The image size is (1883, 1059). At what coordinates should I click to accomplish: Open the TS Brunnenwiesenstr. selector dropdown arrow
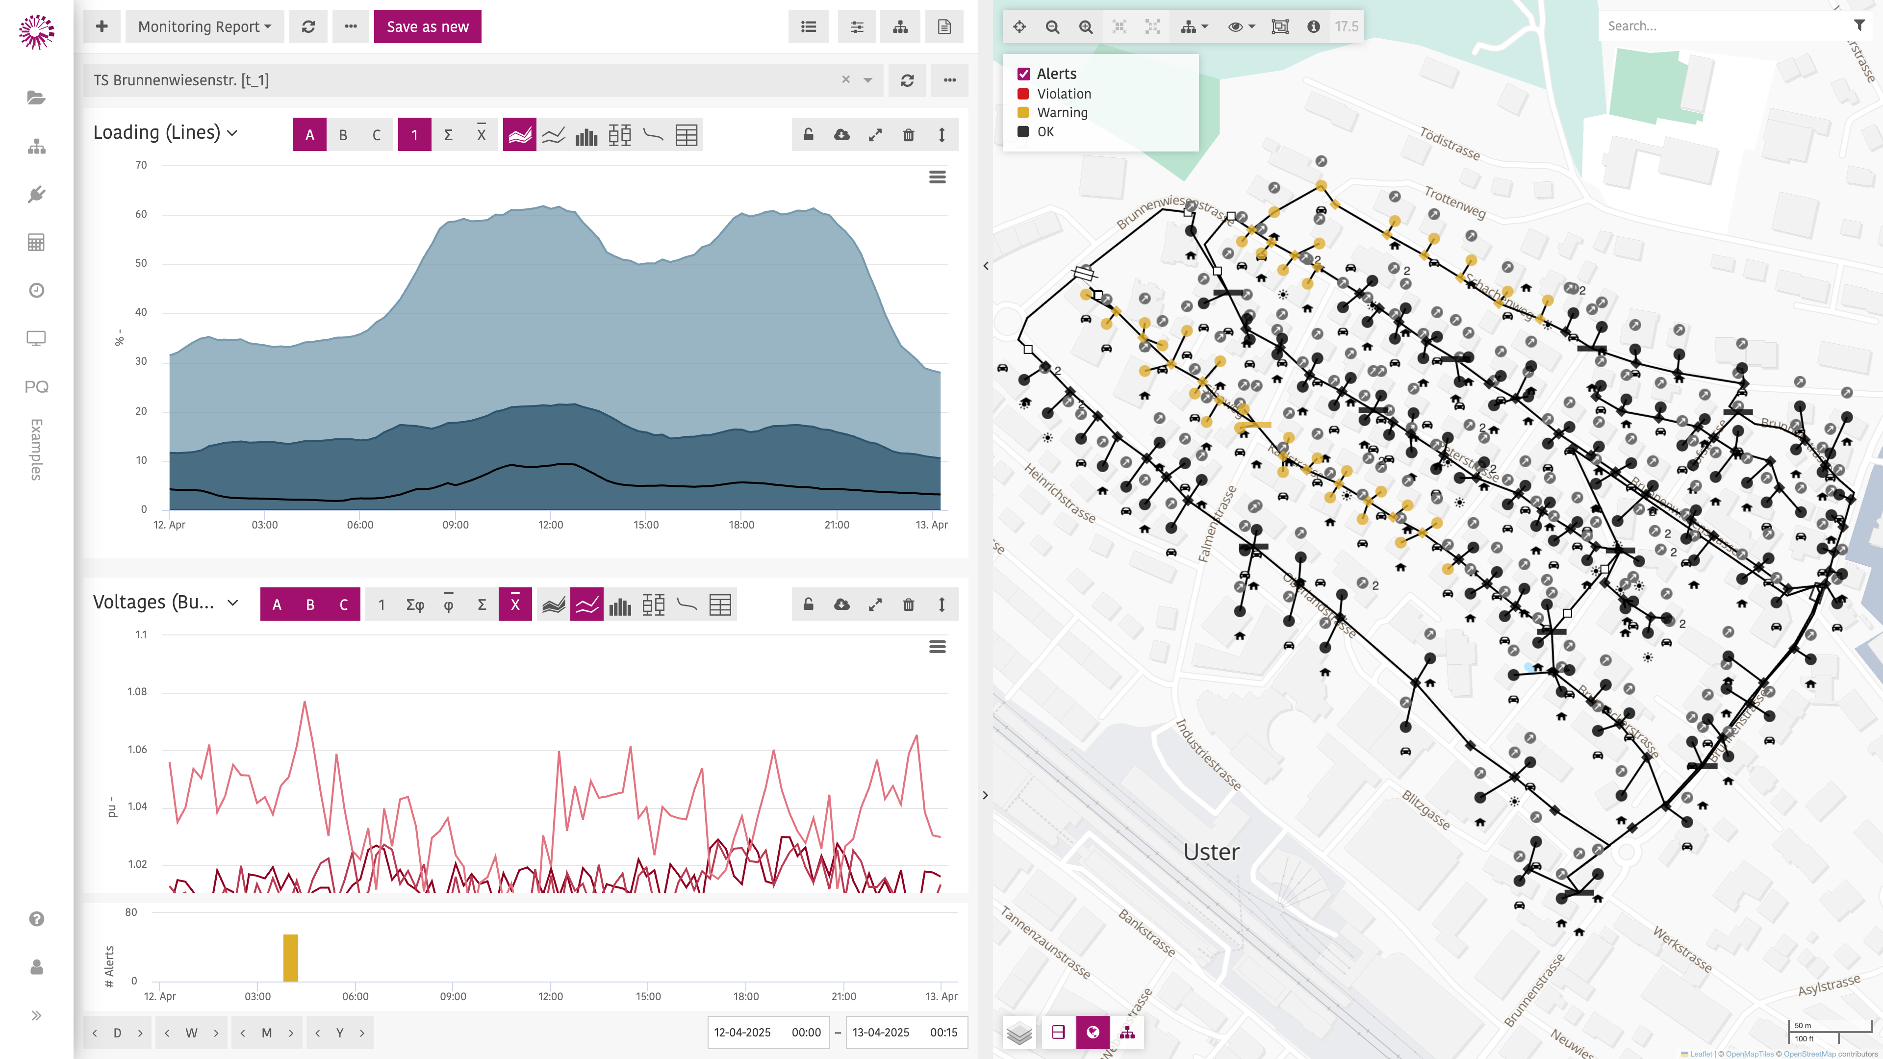click(x=867, y=79)
